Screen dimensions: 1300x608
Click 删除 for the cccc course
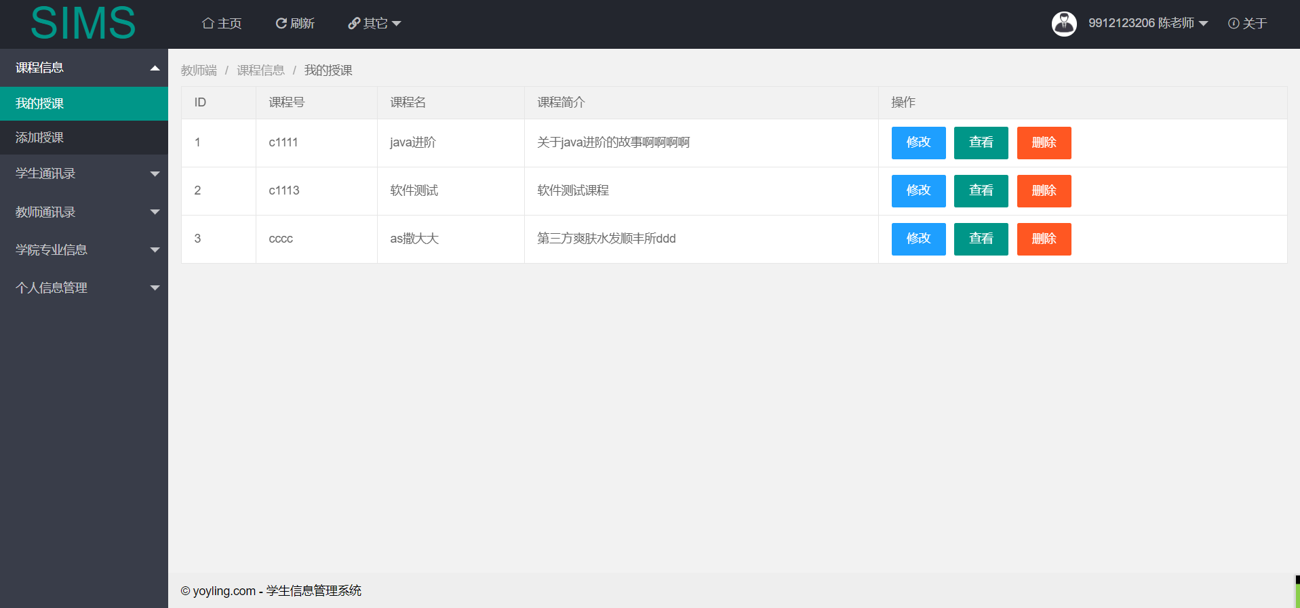pos(1044,239)
